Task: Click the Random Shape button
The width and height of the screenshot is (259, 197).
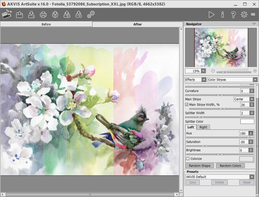Action: point(199,166)
